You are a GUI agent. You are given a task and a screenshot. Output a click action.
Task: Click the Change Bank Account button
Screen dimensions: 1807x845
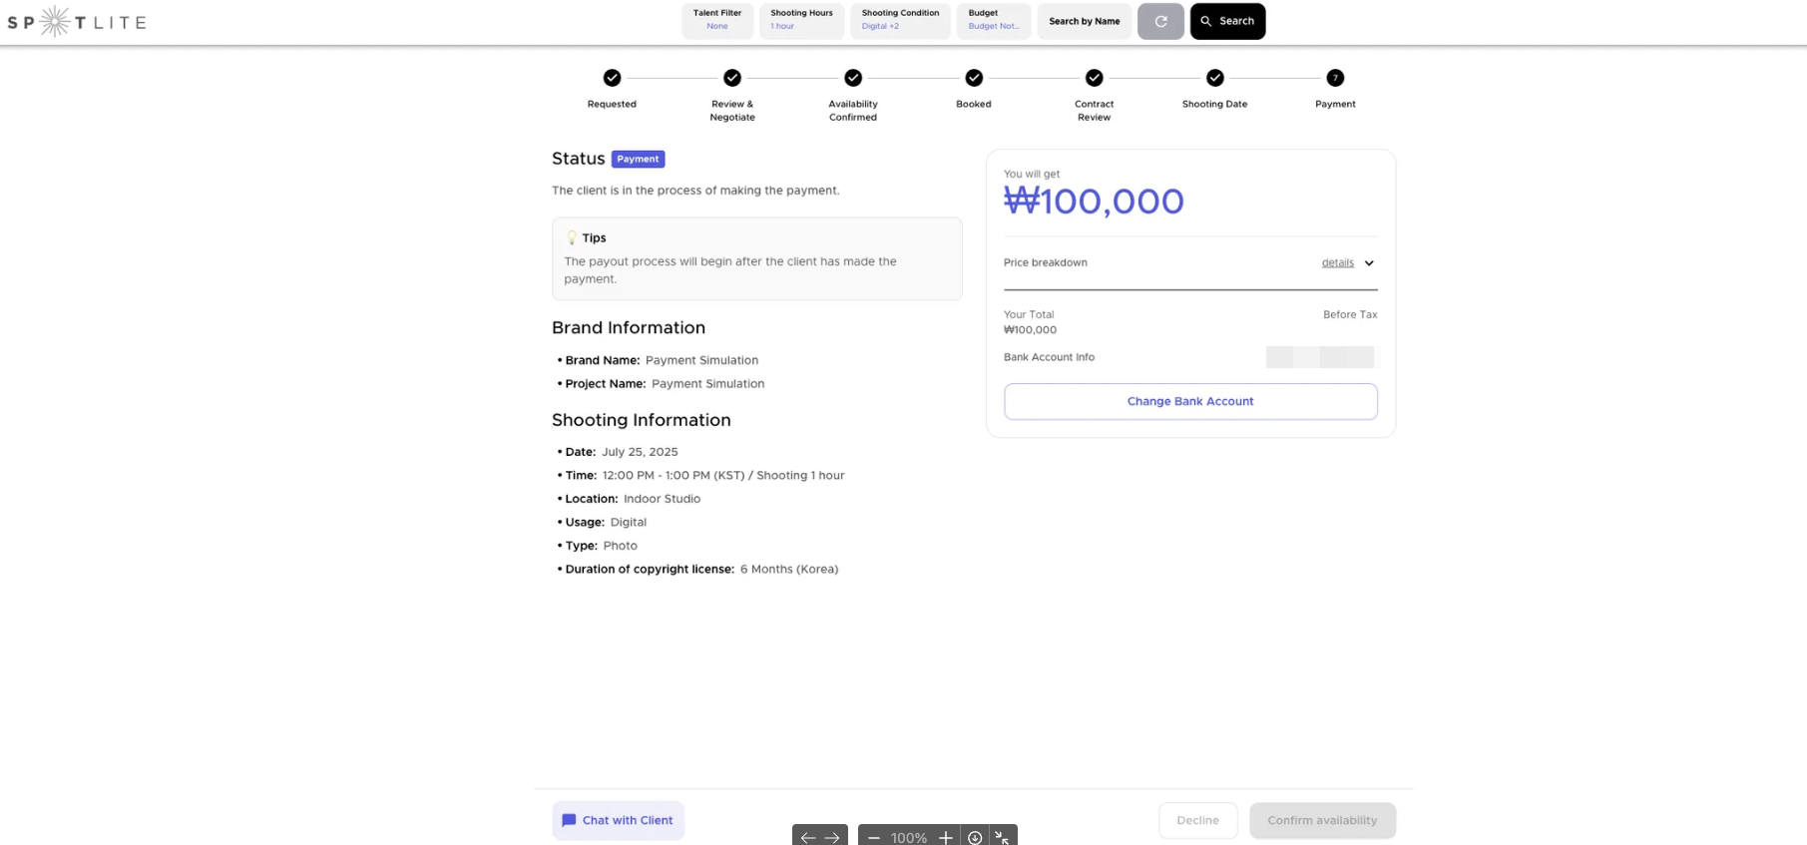pyautogui.click(x=1190, y=401)
